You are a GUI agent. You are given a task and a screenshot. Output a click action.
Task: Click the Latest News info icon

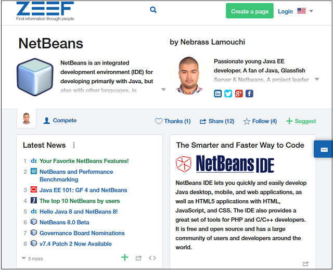[x=74, y=145]
